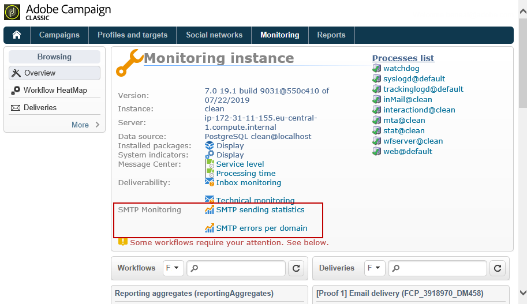527x304 pixels.
Task: Open Service level link
Action: click(240, 164)
